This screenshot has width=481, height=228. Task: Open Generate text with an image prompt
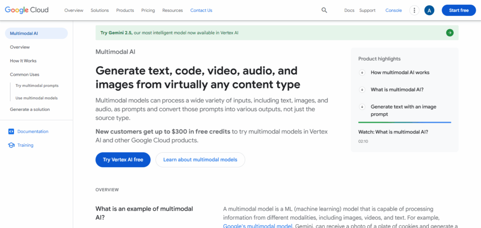click(x=403, y=110)
